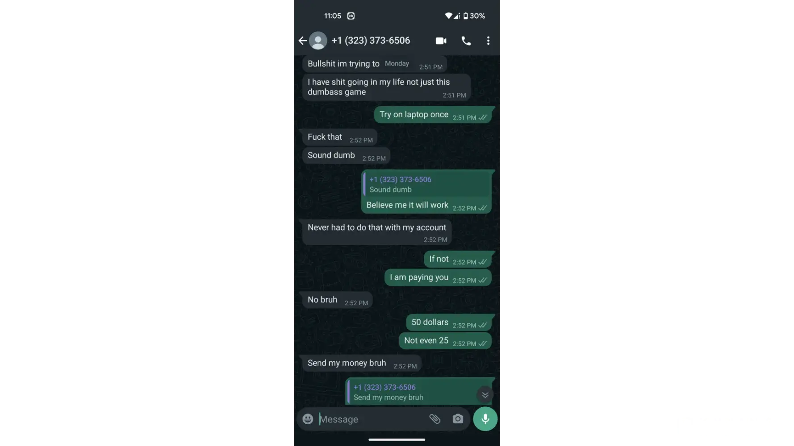Jump to latest messages with down-chevron button
This screenshot has height=446, width=794.
485,395
